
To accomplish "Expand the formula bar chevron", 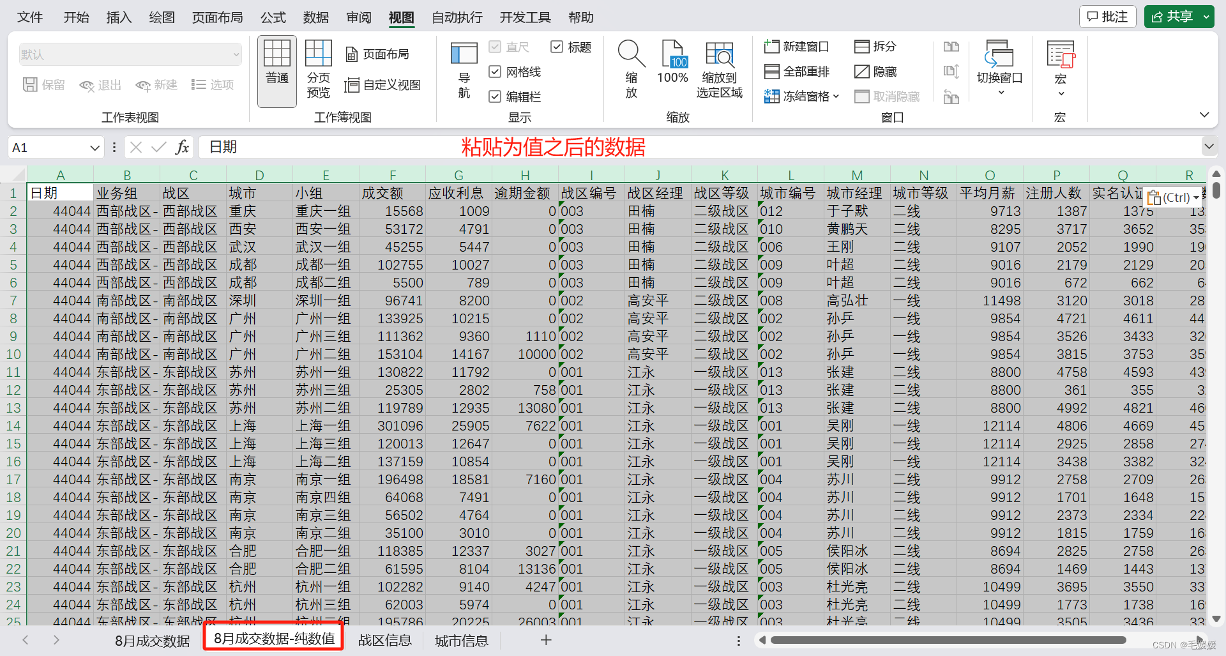I will [1209, 146].
